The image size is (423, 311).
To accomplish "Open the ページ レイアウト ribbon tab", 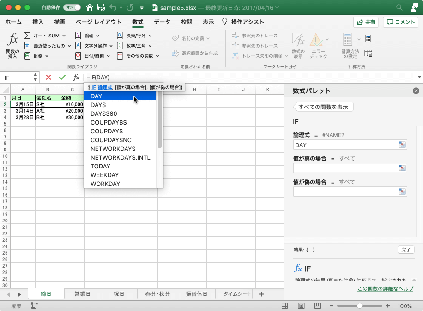I will point(98,22).
